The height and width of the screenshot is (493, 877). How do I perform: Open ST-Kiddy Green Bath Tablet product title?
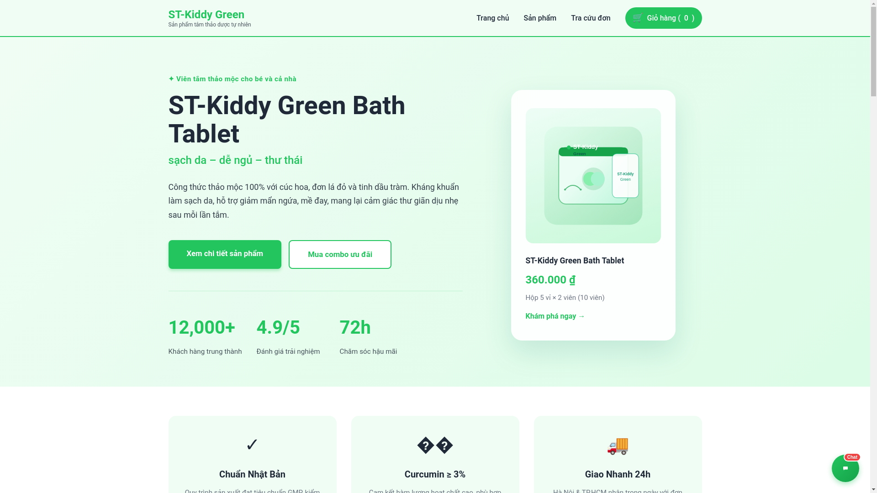pos(575,261)
